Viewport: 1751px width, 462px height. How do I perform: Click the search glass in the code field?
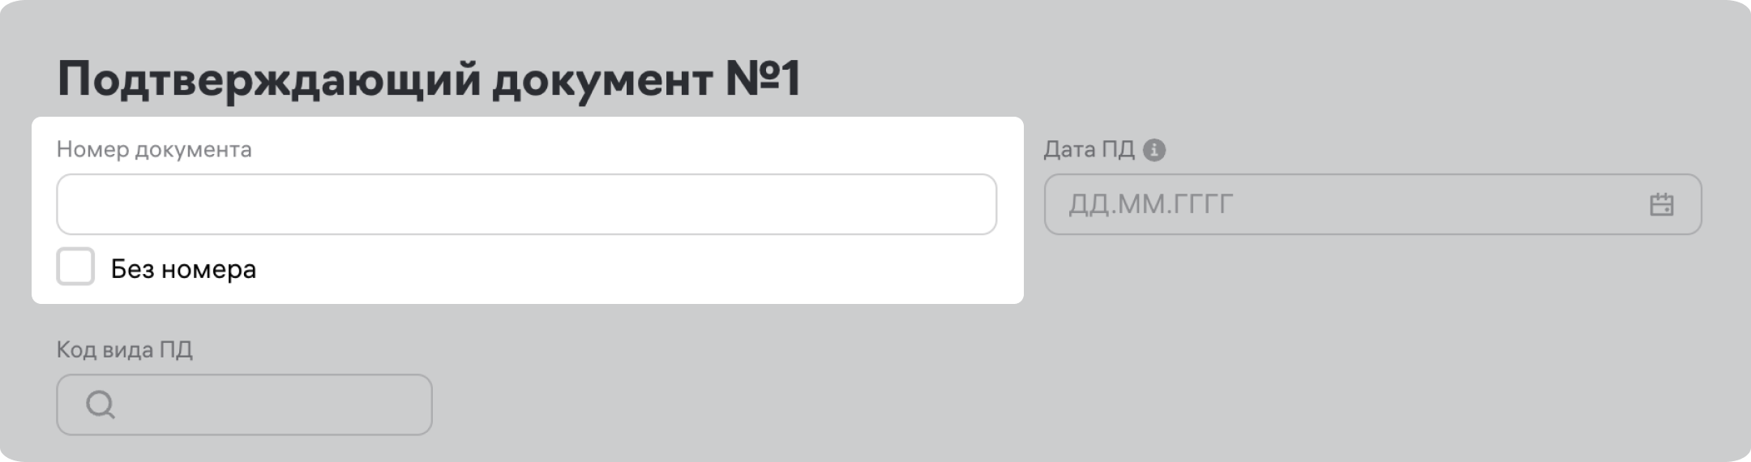coord(101,404)
